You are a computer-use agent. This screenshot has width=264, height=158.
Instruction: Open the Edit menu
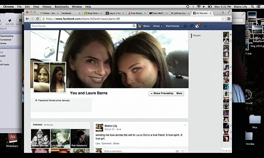click(27, 7)
